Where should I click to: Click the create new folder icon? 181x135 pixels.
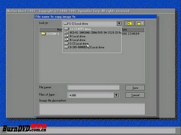click(x=140, y=23)
